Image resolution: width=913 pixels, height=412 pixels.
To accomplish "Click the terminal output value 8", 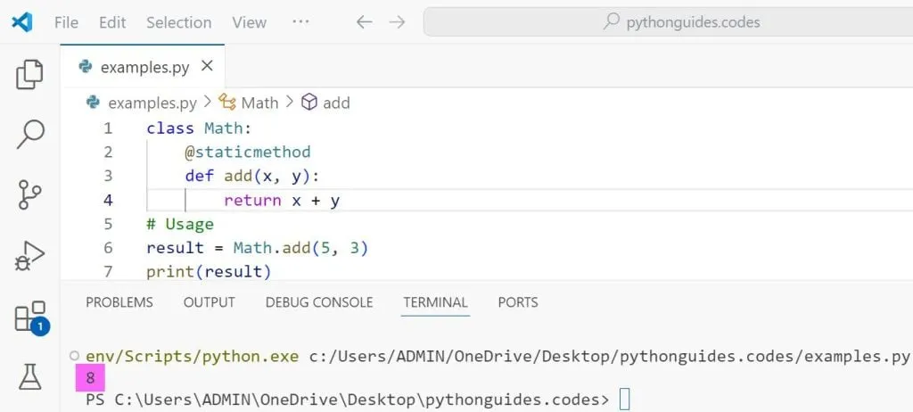I will click(90, 378).
